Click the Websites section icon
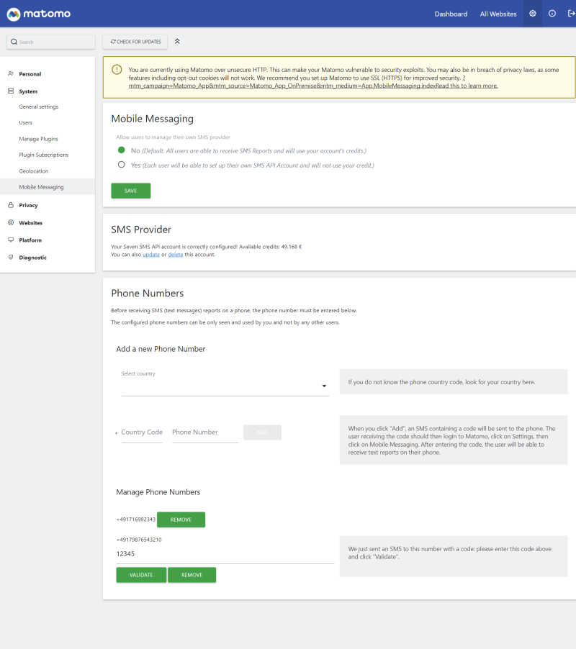Screen dimensions: 576x649 9,222
